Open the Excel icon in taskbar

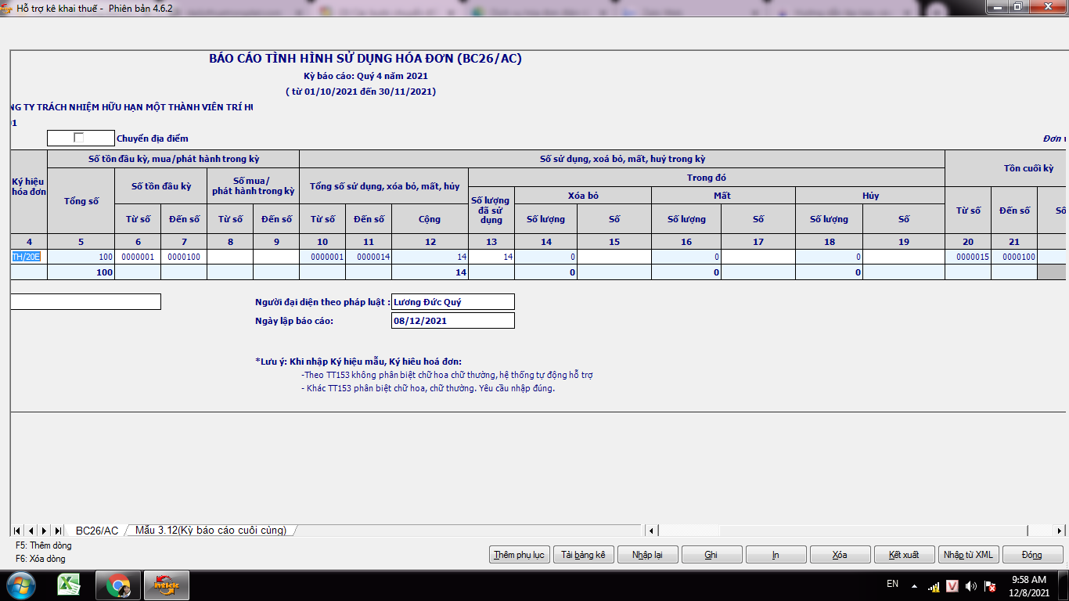[70, 585]
